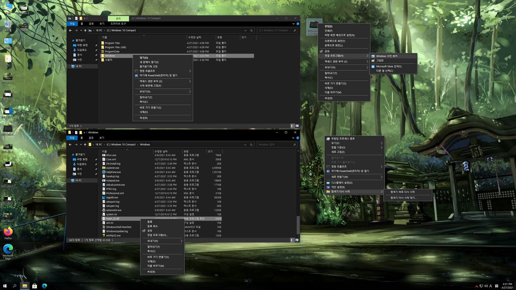Select explorer.exe in the file list
The width and height of the screenshot is (516, 290).
pos(113,168)
